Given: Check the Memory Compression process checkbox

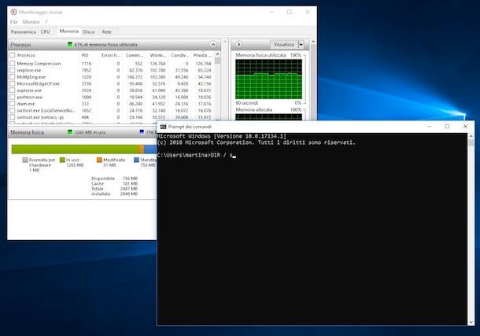Looking at the screenshot, I should (x=13, y=63).
